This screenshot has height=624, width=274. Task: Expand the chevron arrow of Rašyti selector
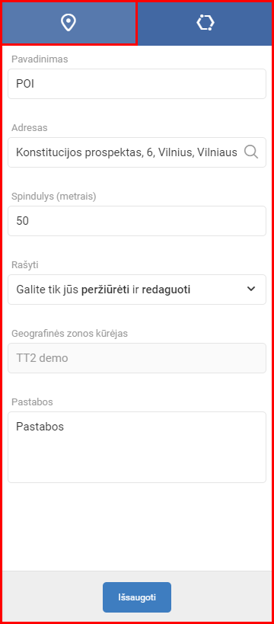pos(251,290)
